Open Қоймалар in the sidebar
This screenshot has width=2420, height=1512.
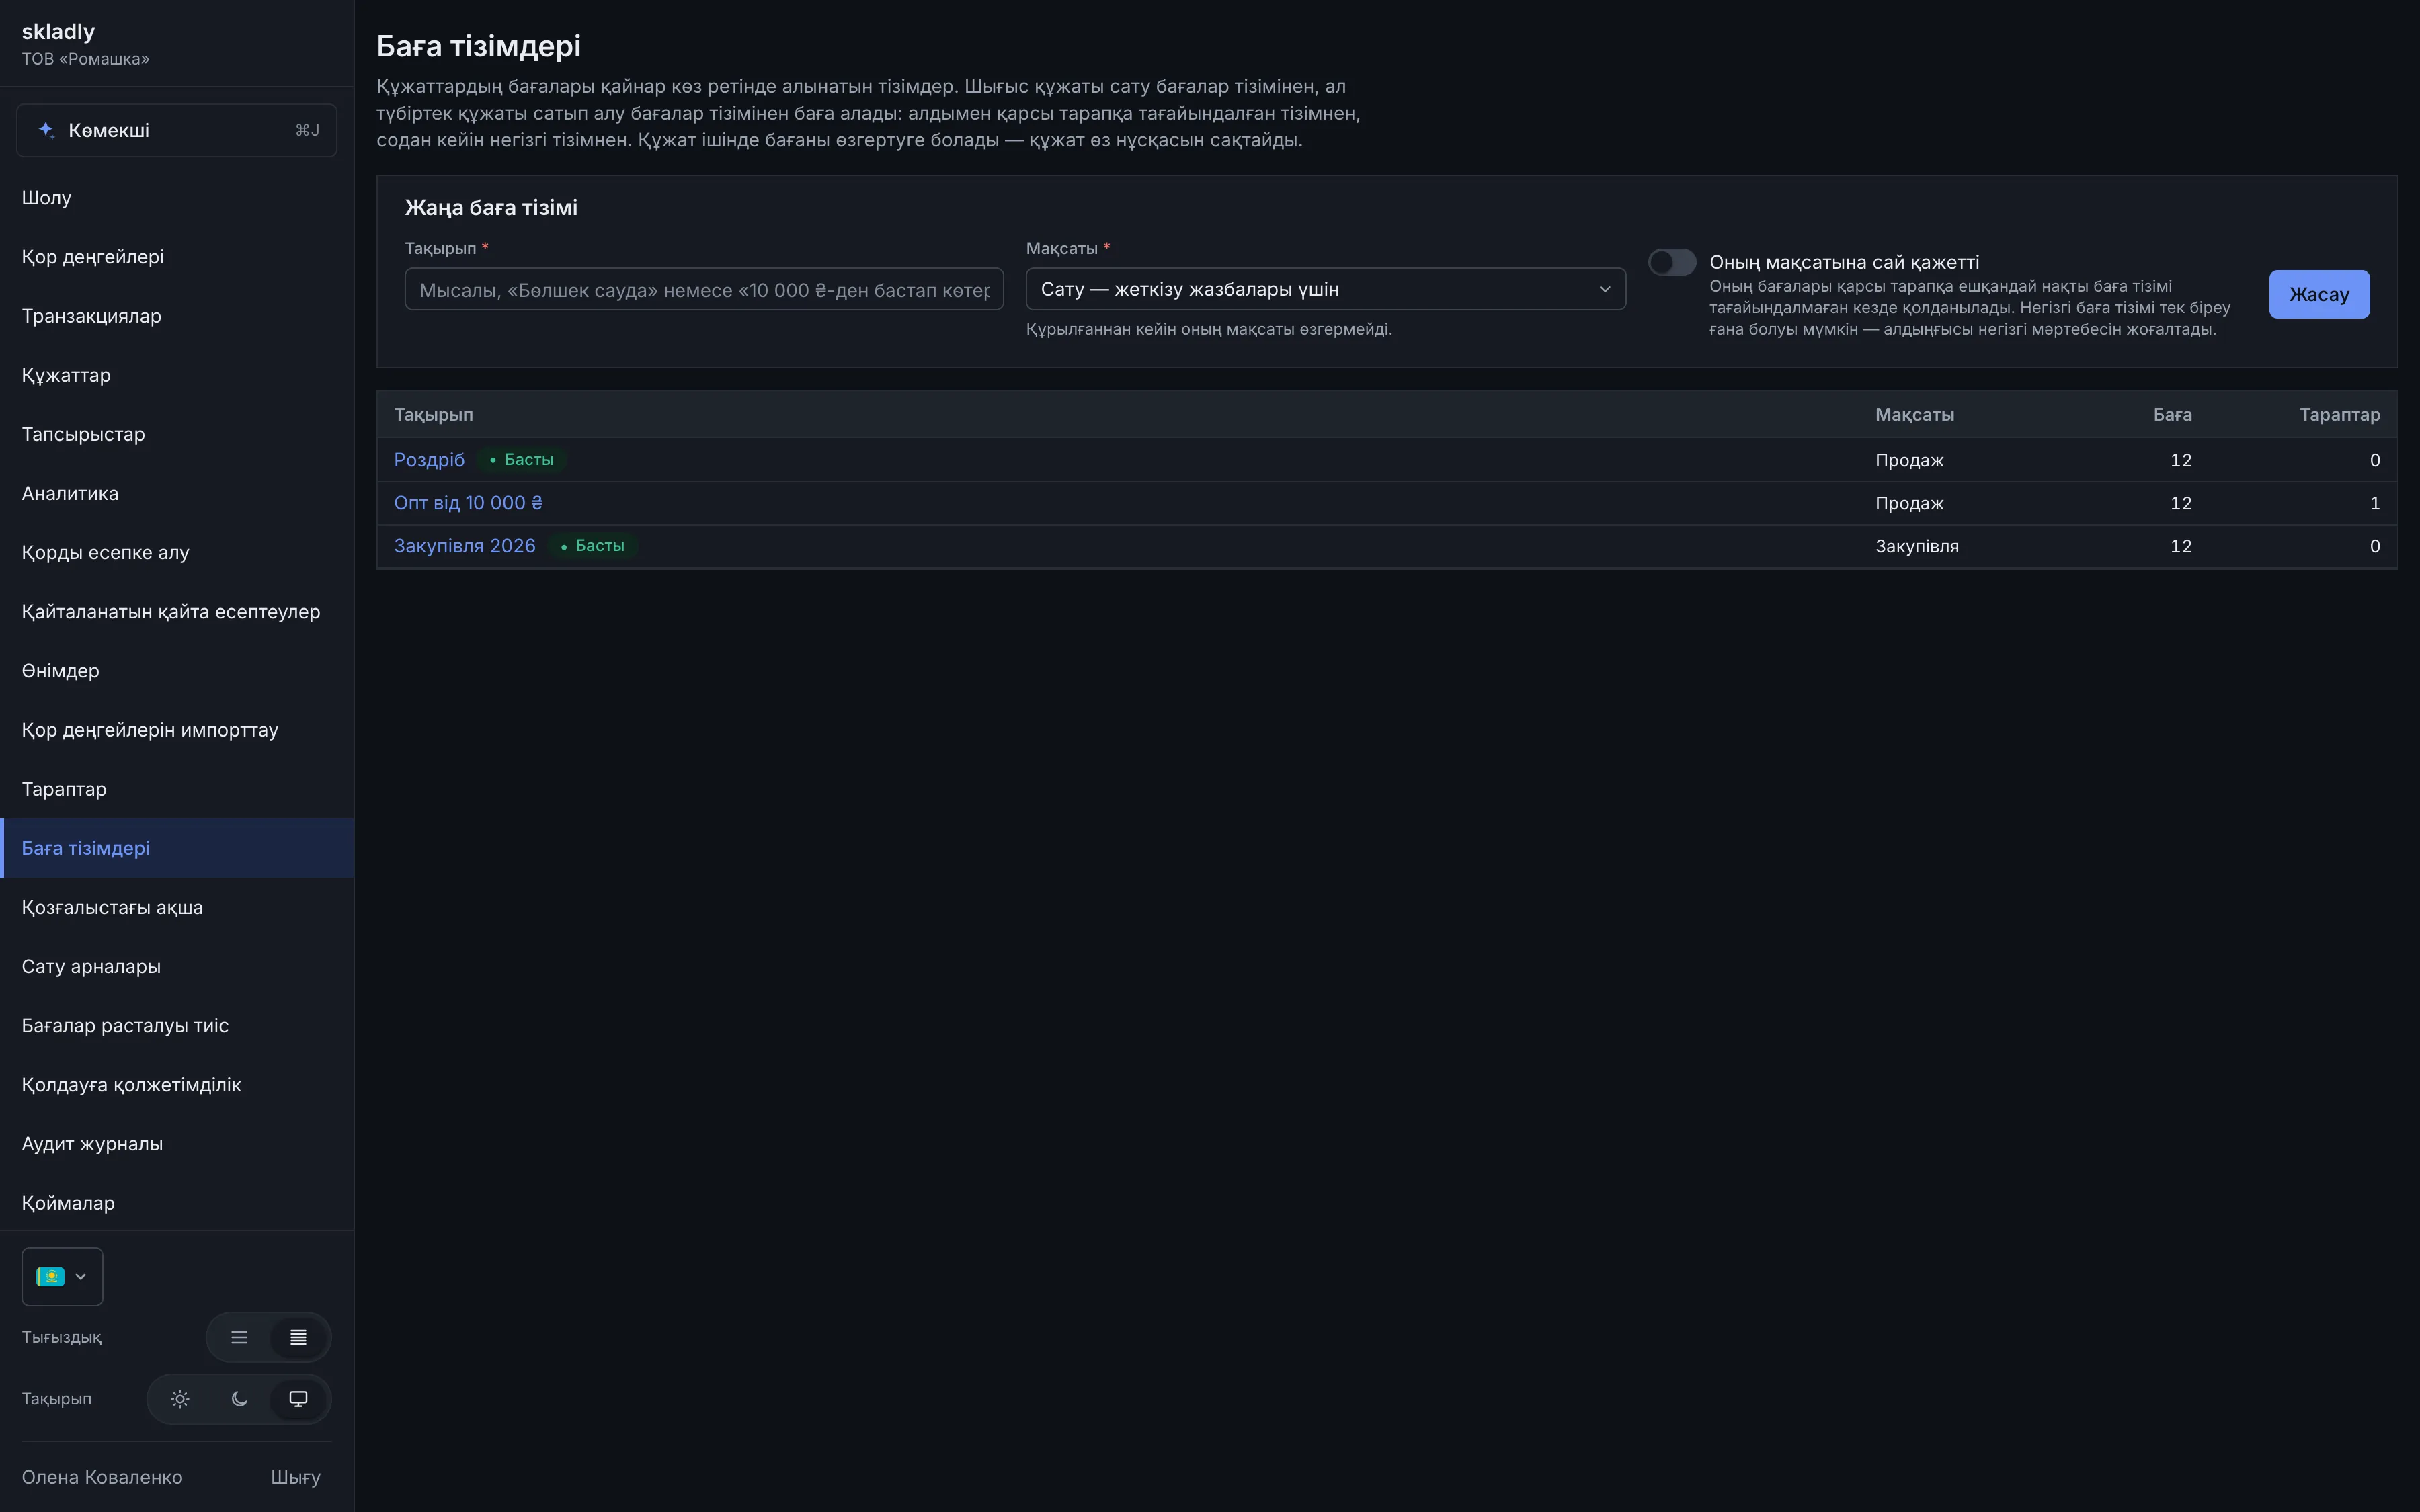177,1203
